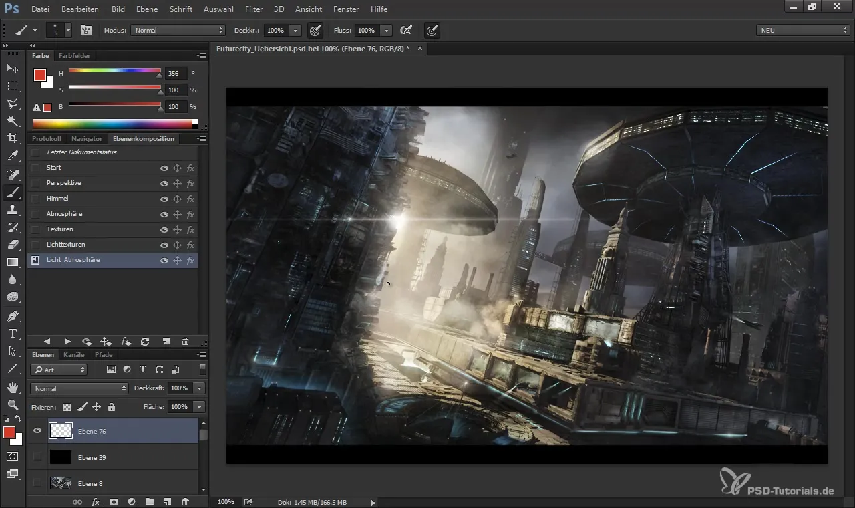Show layer Ebene 8
The width and height of the screenshot is (855, 508).
pyautogui.click(x=37, y=483)
